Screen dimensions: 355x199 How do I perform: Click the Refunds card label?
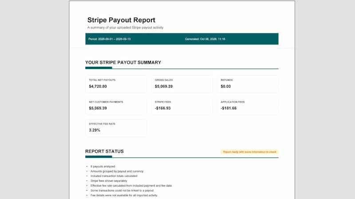click(227, 80)
